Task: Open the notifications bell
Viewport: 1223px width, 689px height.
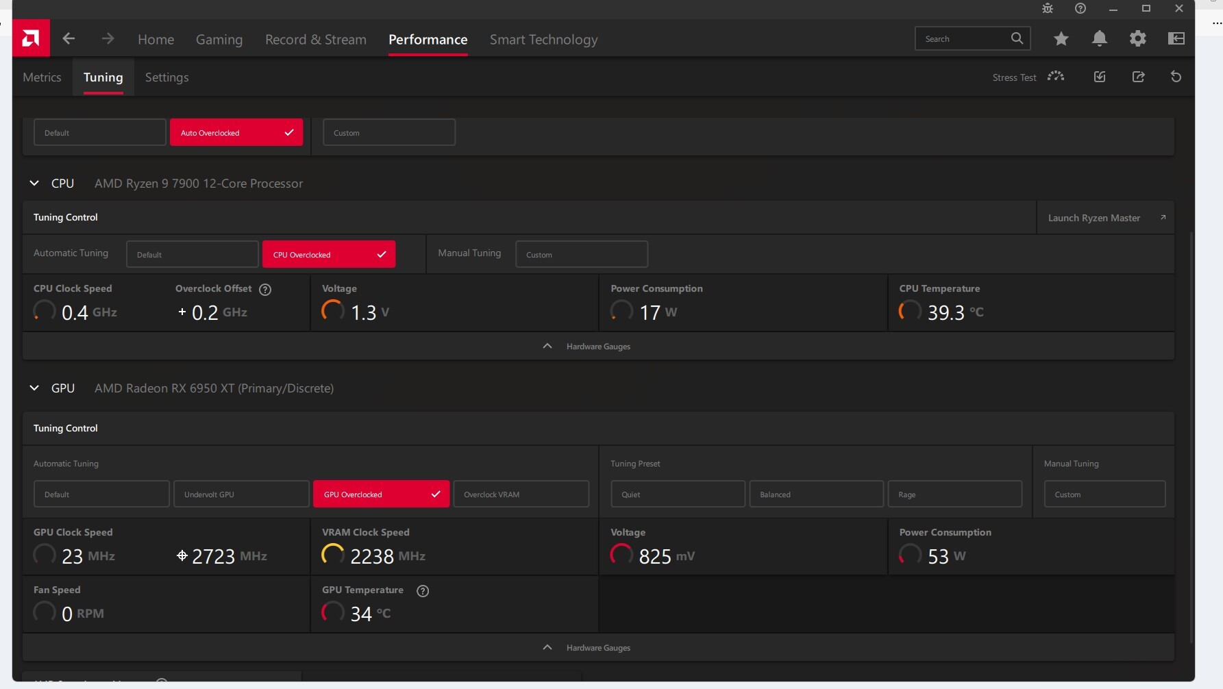Action: (x=1099, y=39)
